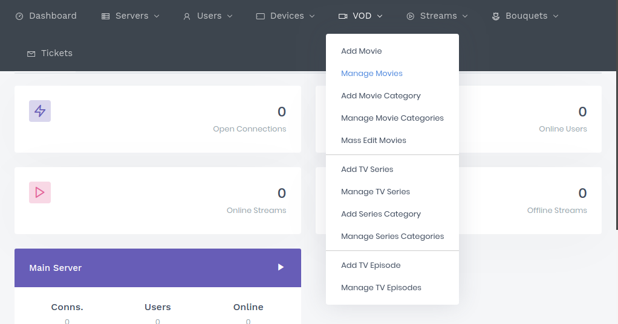
Task: Click the Servers list icon
Action: [105, 16]
